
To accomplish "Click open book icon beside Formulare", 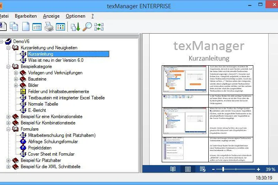I will coord(16,129).
